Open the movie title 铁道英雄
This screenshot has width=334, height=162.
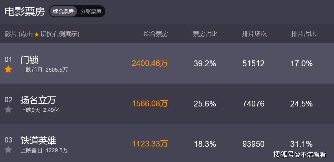click(x=38, y=140)
